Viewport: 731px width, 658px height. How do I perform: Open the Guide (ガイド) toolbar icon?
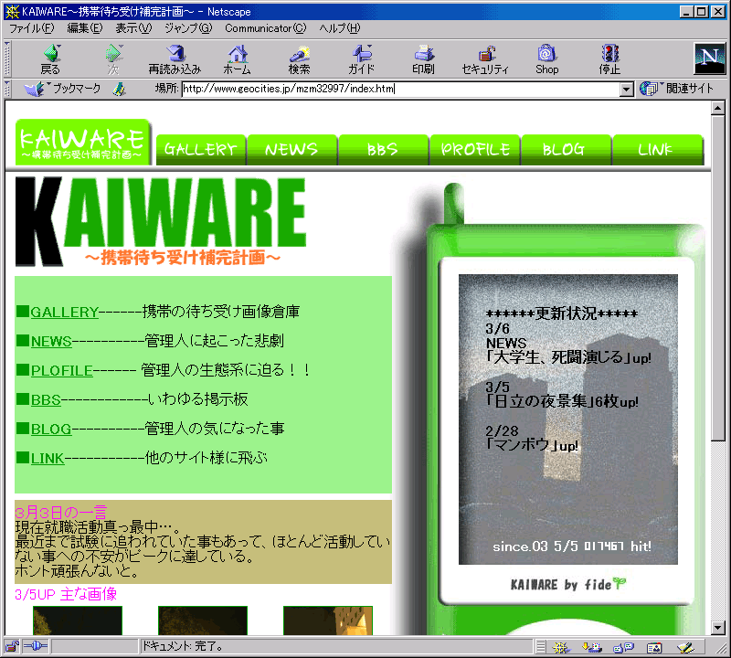pyautogui.click(x=362, y=59)
